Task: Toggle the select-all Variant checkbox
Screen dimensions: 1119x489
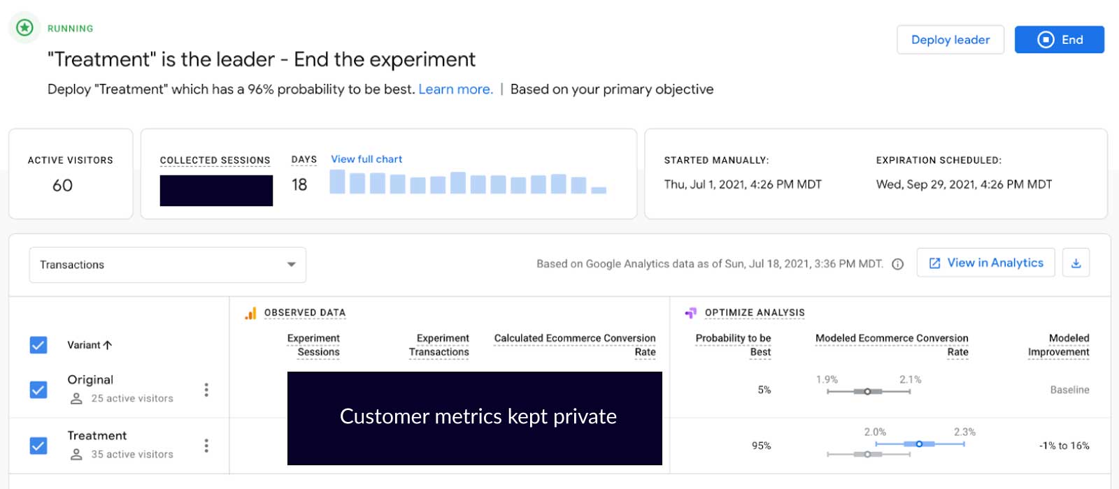Action: point(38,345)
